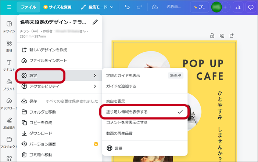
Task: Select コピーを作成 menu item
Action: point(60,123)
